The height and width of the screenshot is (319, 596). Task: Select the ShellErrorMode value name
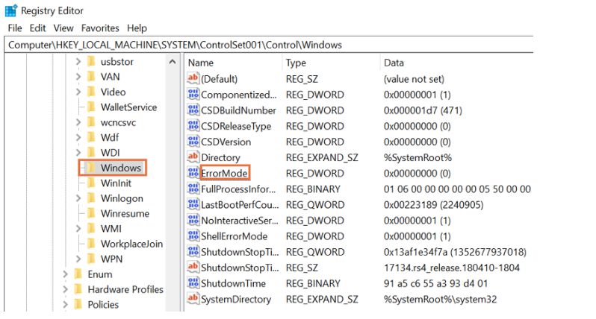pyautogui.click(x=235, y=236)
